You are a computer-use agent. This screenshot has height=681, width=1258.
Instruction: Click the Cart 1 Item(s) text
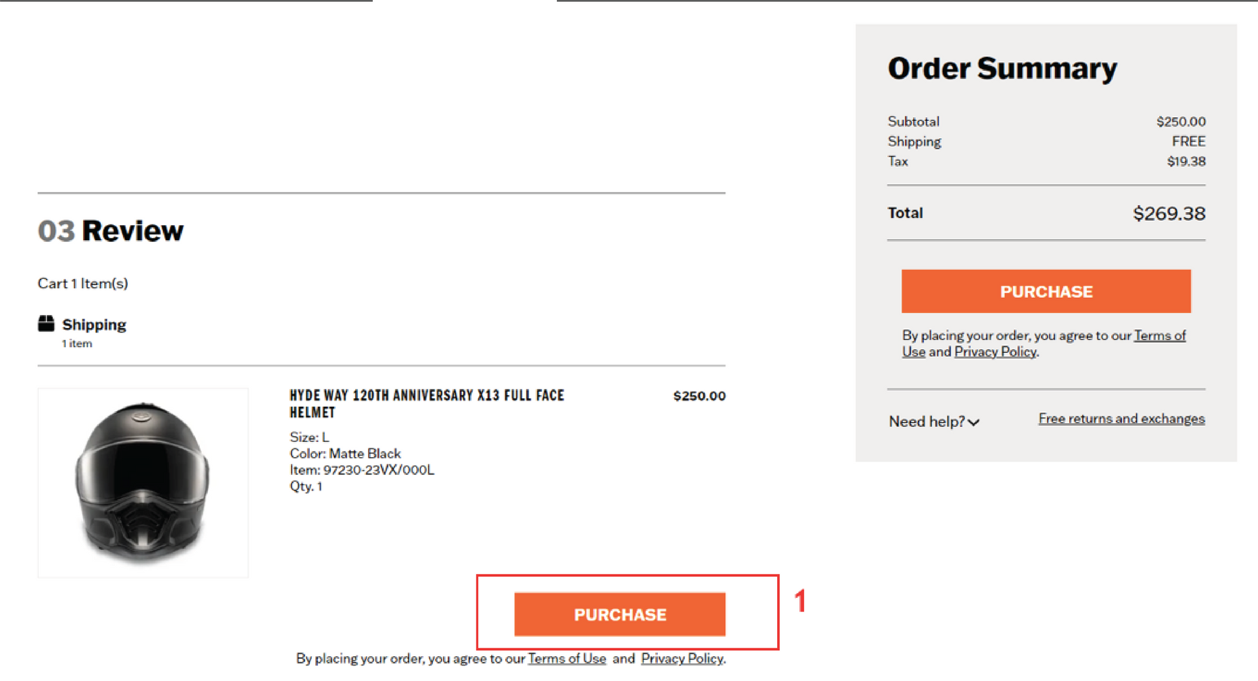point(83,284)
